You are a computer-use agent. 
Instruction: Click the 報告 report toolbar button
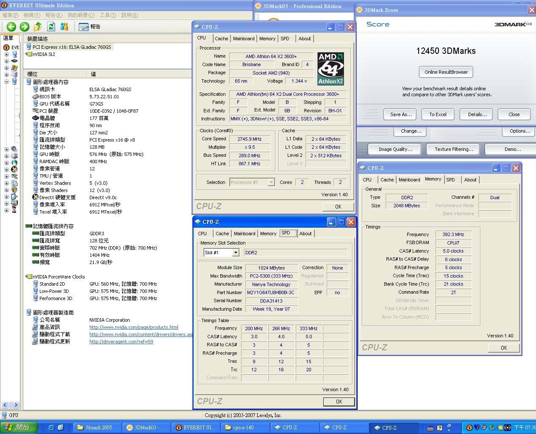coord(90,27)
